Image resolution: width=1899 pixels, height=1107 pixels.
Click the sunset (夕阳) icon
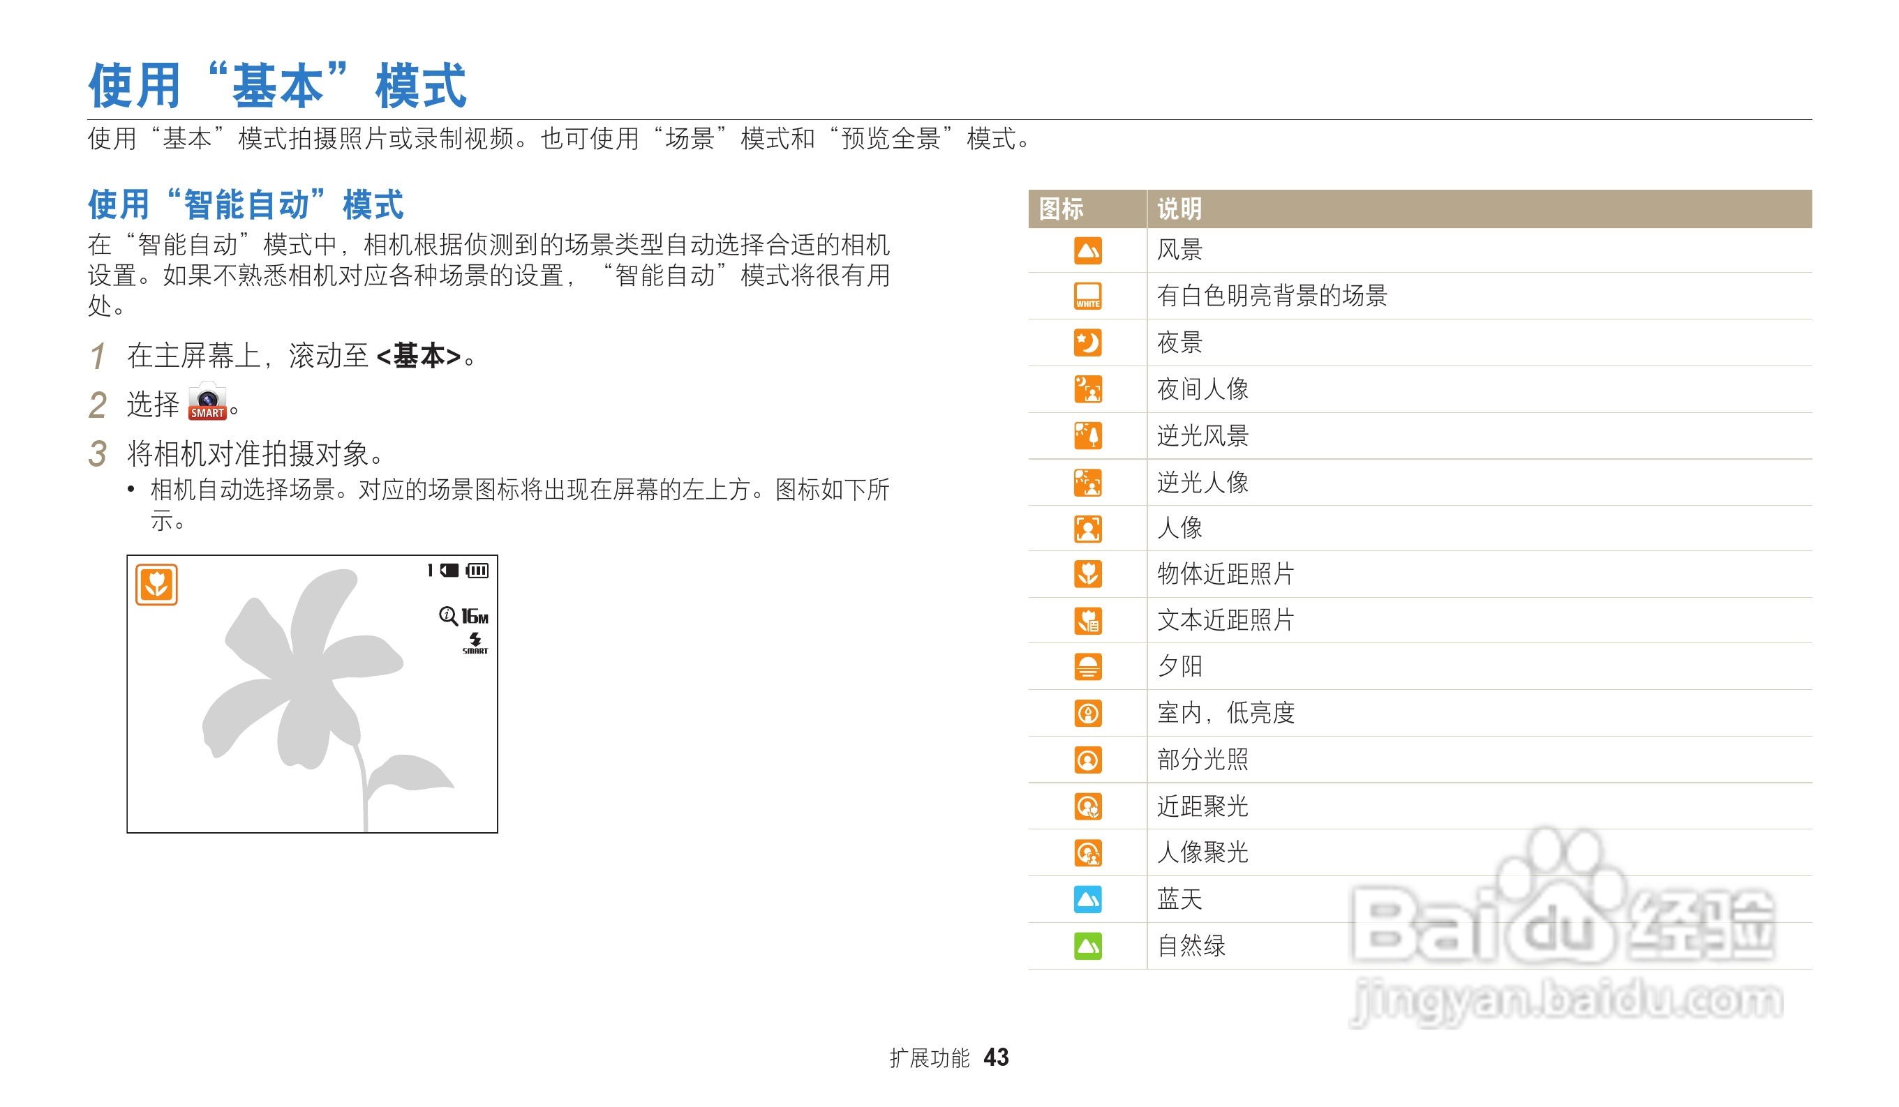click(1087, 668)
